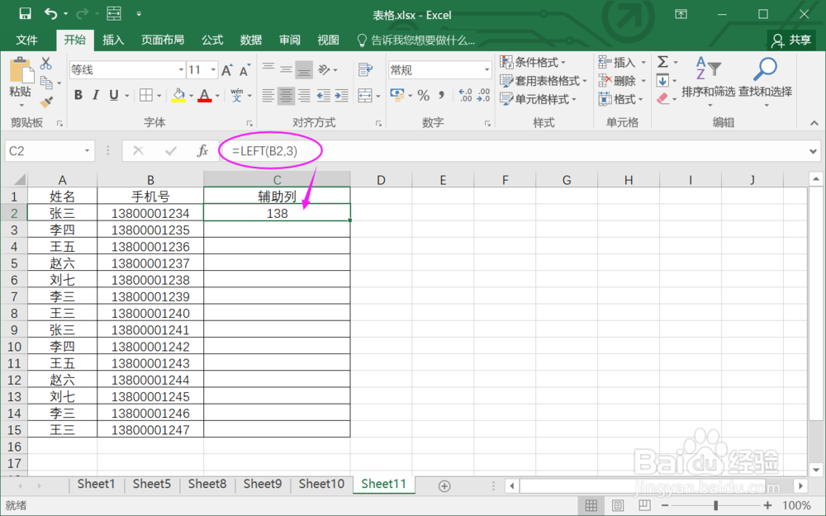Viewport: 826px width, 516px height.
Task: Open the font size dropdown
Action: (213, 69)
